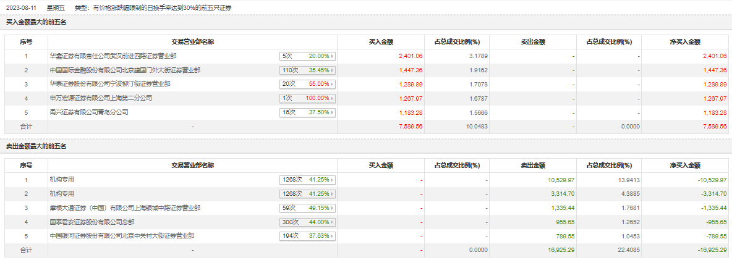Click the 卖出金额最大的前五名 section heading

(36, 146)
